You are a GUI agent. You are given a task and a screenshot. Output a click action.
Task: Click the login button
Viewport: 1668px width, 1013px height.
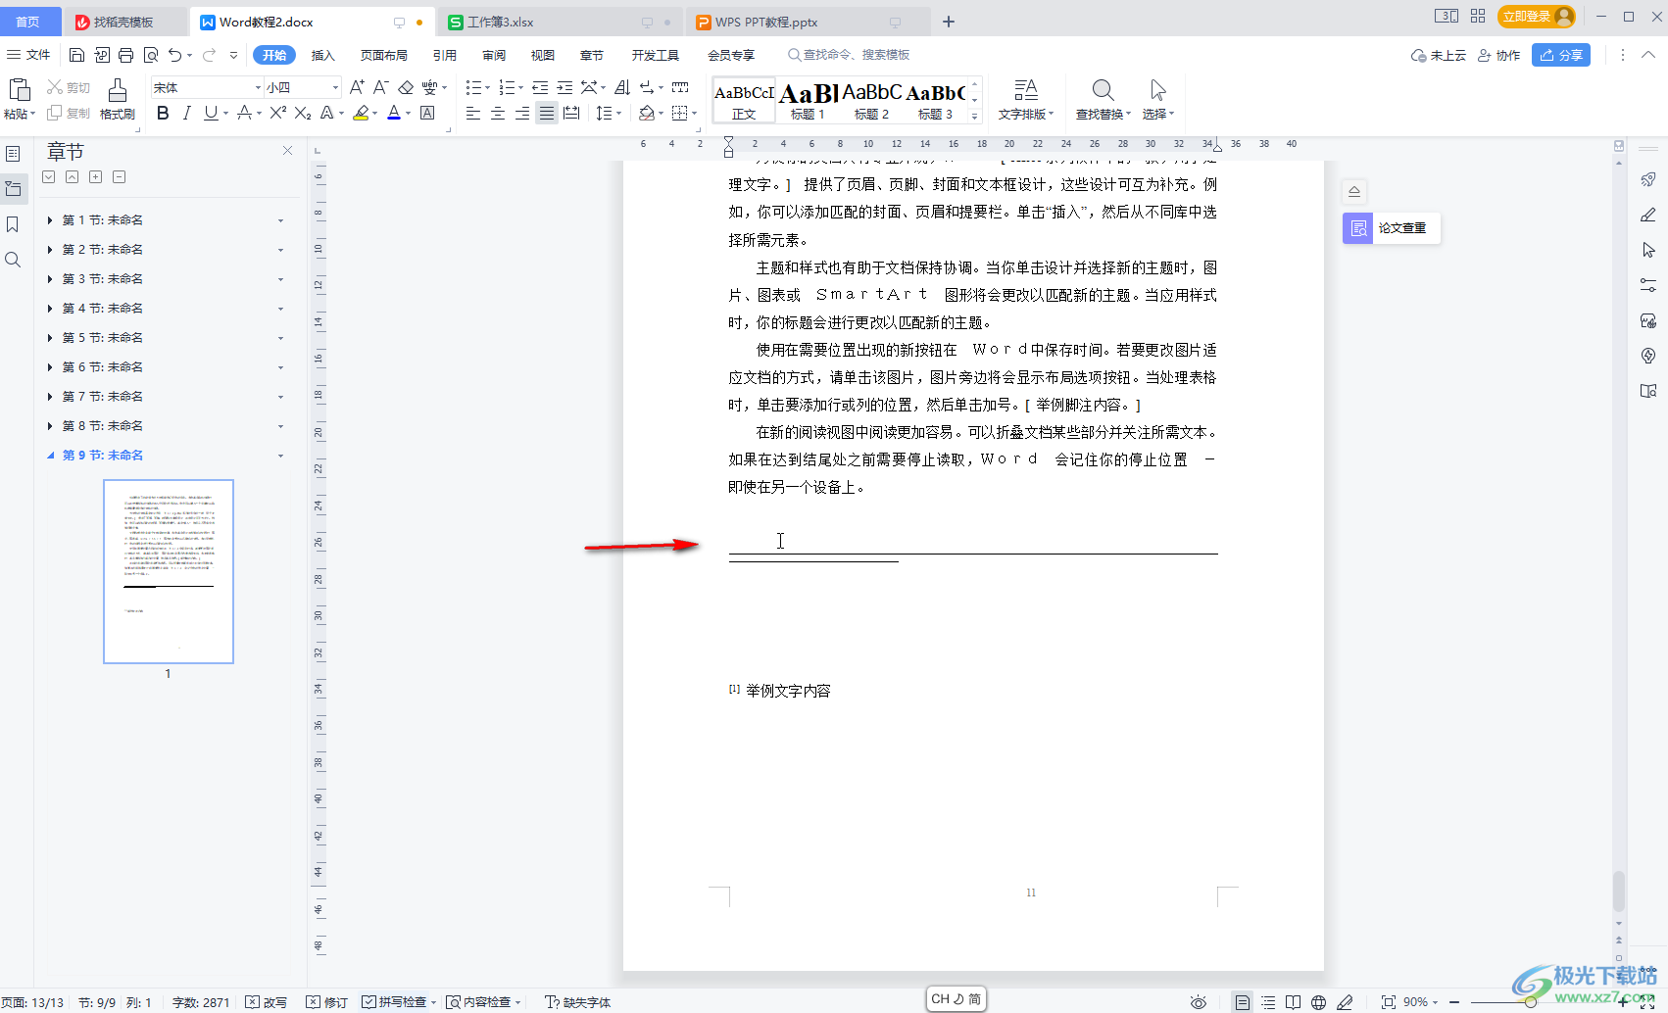tap(1536, 17)
